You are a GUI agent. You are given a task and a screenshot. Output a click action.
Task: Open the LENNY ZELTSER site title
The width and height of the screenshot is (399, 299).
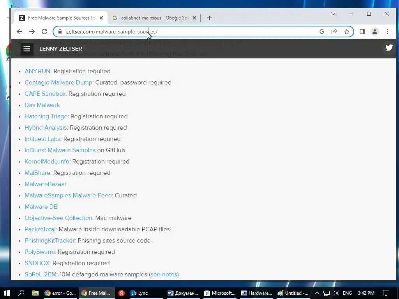coord(60,49)
